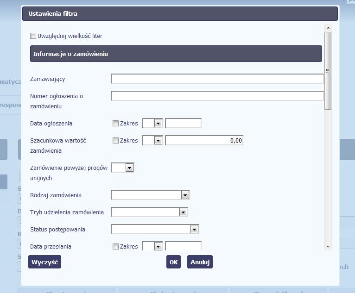
Task: Click the Zamawiający label
Action: pyautogui.click(x=48, y=79)
